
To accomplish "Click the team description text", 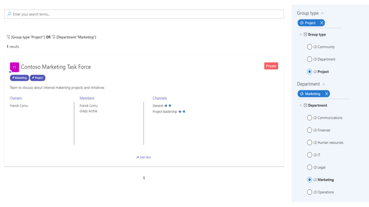I will coord(57,88).
